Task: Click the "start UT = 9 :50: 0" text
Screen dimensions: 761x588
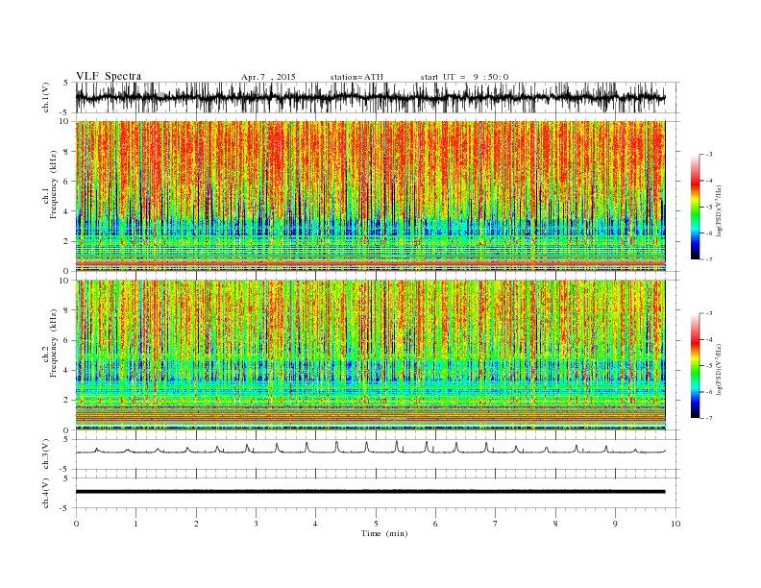Action: point(464,77)
